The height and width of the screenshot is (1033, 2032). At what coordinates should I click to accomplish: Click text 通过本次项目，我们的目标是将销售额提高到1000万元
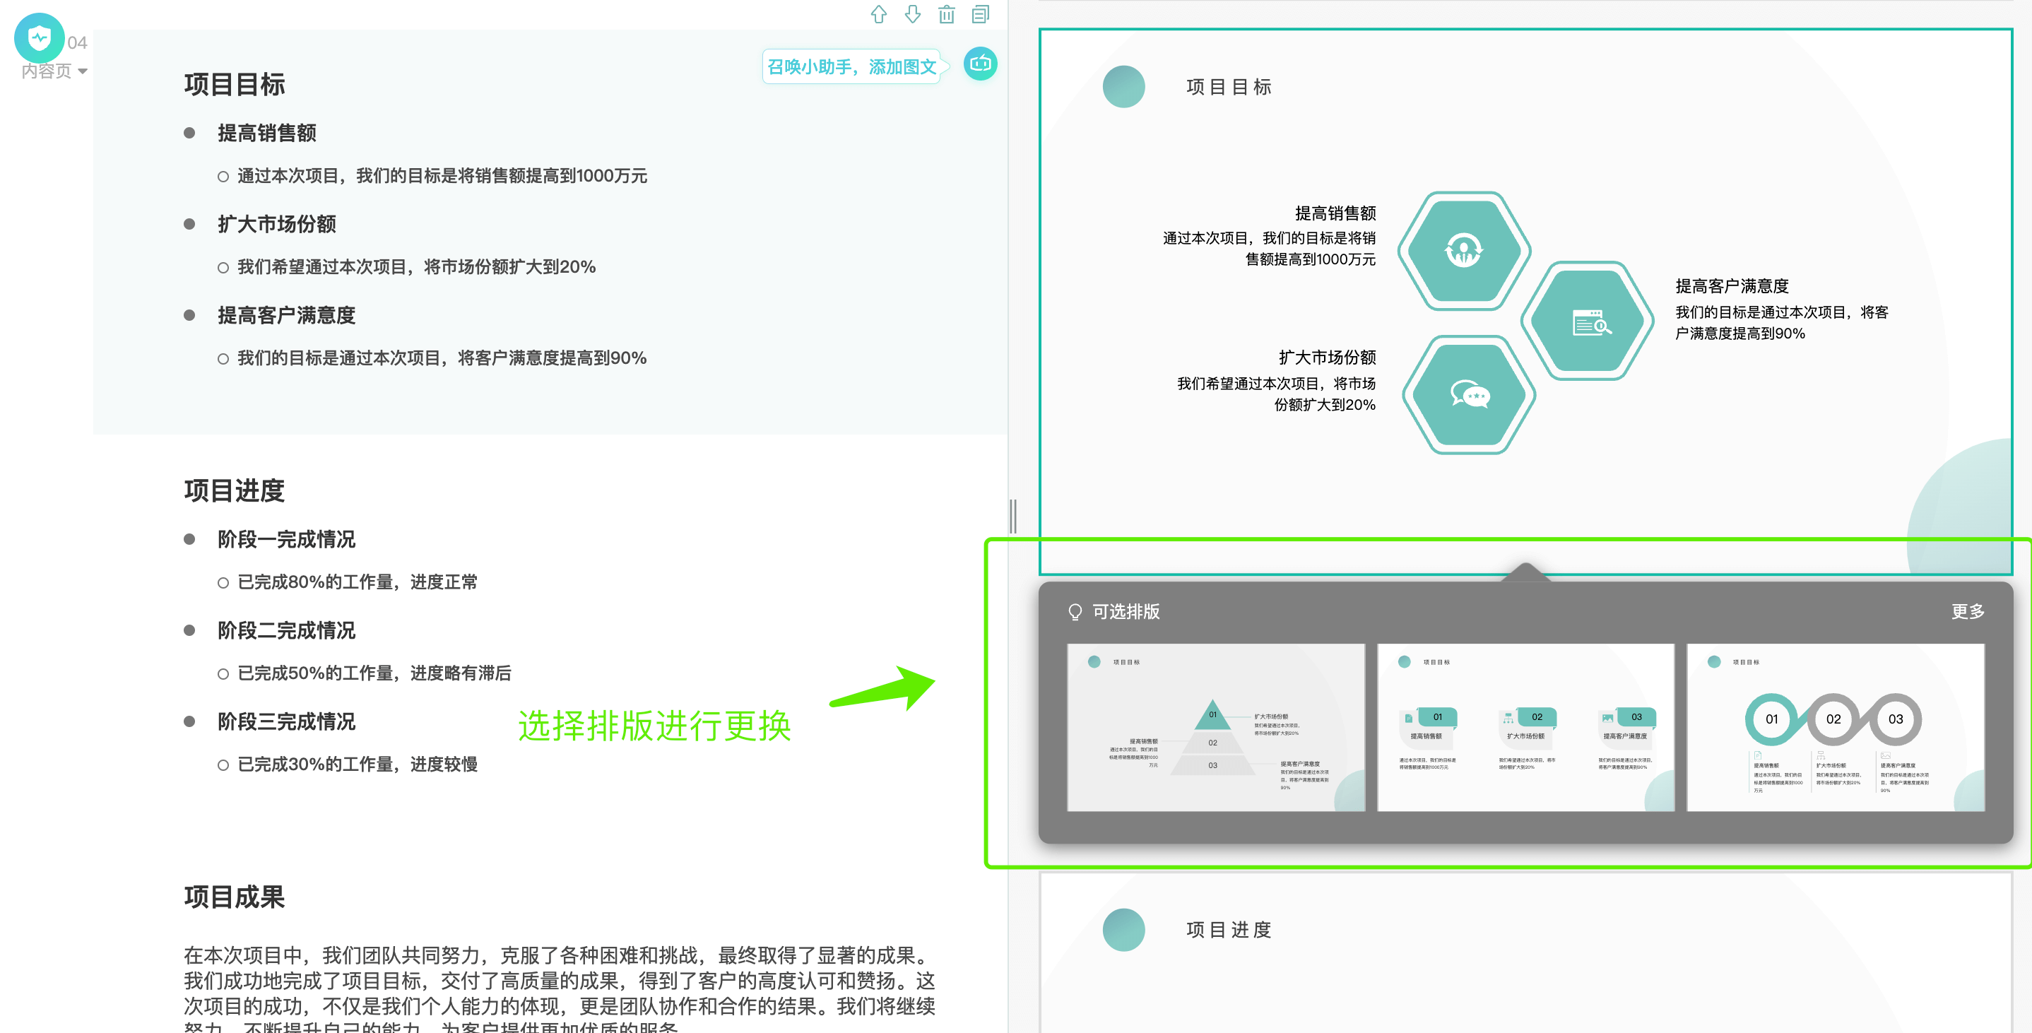click(442, 176)
